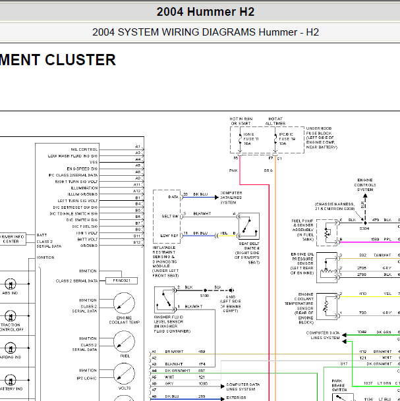Click the washer fluid level sensor symbol
The height and width of the screenshot is (401, 400).
pyautogui.click(x=165, y=300)
